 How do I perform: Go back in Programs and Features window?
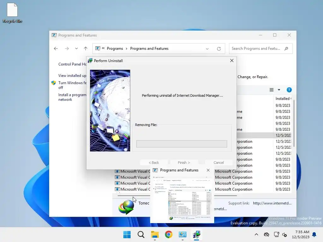coord(56,49)
